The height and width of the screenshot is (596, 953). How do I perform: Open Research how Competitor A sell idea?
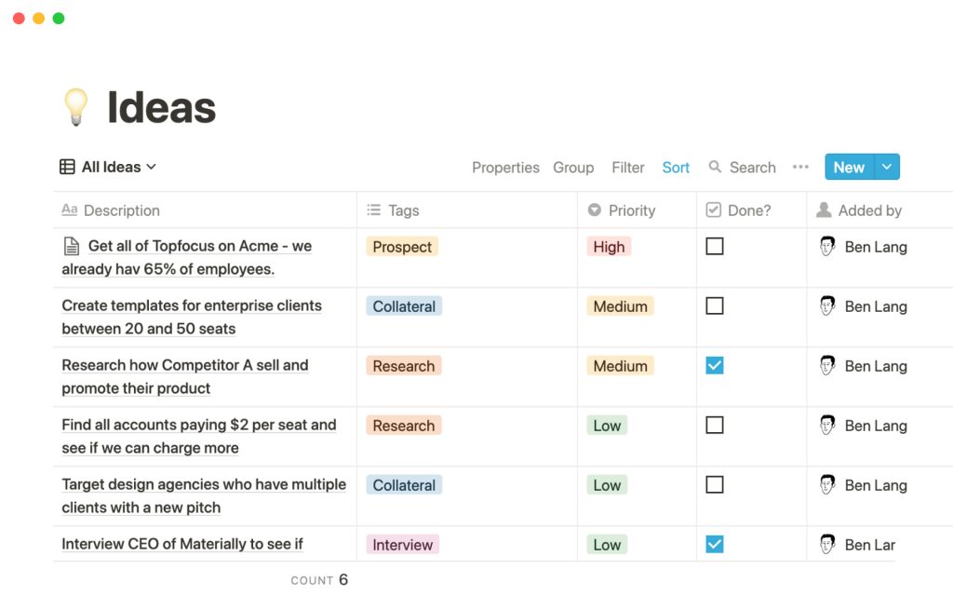[x=185, y=376]
